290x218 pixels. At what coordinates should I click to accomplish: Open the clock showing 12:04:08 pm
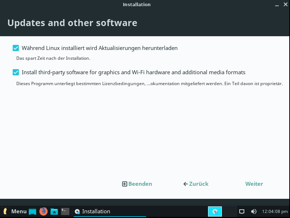point(275,211)
